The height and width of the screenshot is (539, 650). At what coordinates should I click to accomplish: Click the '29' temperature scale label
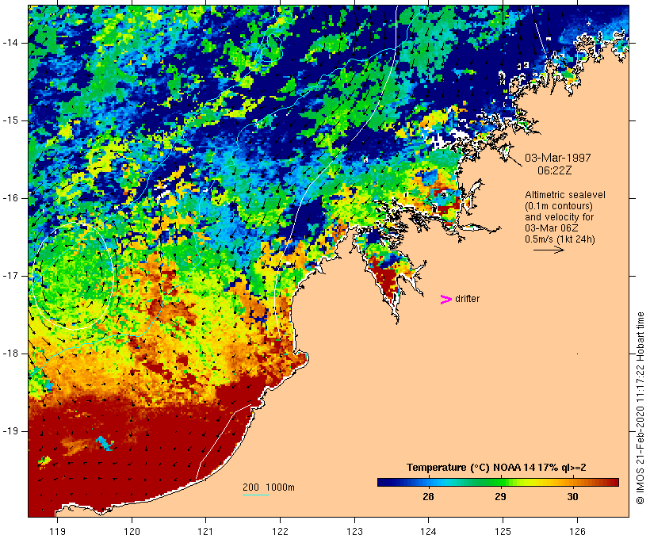point(500,496)
